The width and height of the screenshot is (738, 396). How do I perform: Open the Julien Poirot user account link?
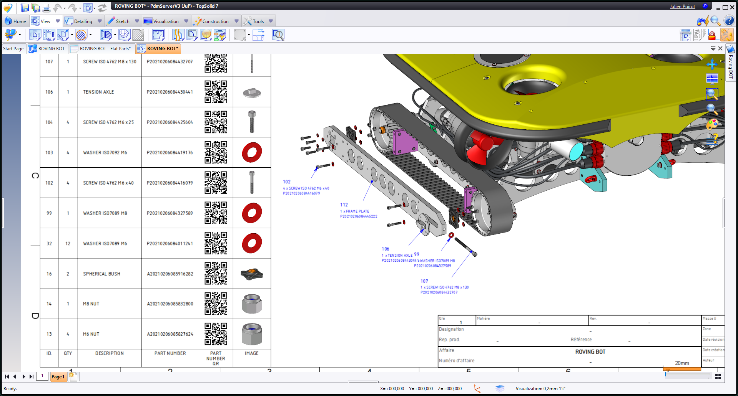[x=682, y=7]
